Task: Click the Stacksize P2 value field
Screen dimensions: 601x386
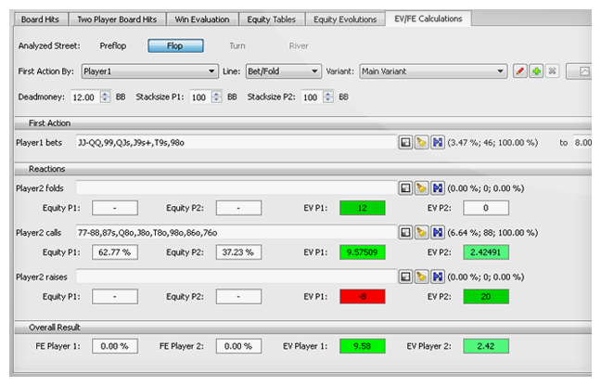Action: [x=313, y=97]
